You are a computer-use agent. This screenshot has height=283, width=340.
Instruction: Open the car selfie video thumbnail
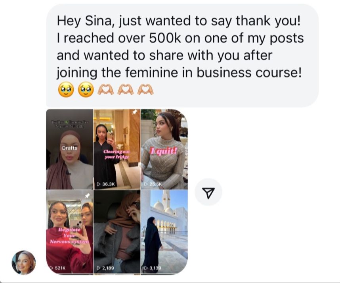117,232
